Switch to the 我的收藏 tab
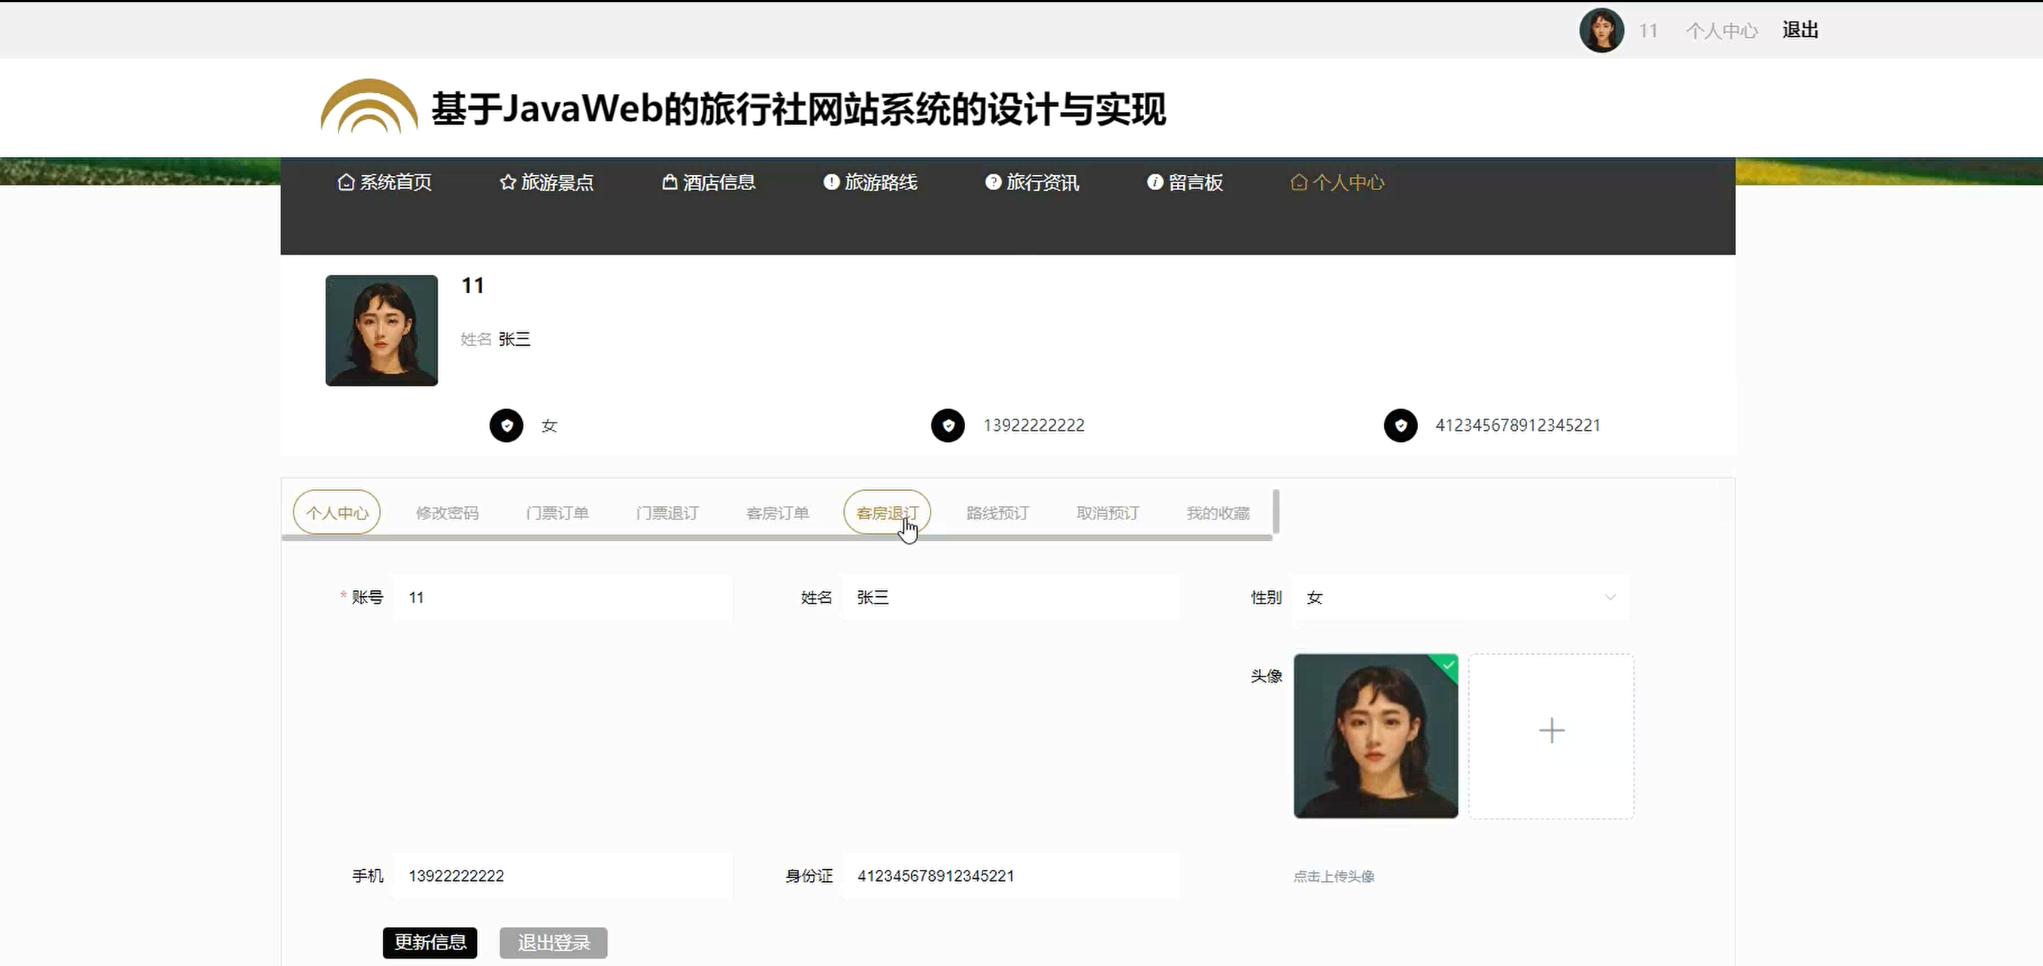The height and width of the screenshot is (966, 2043). point(1218,513)
